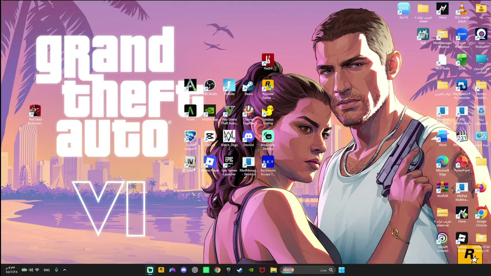Select the Era V3 desktop shortcut
Image resolution: width=491 pixels, height=276 pixels.
coord(404,11)
